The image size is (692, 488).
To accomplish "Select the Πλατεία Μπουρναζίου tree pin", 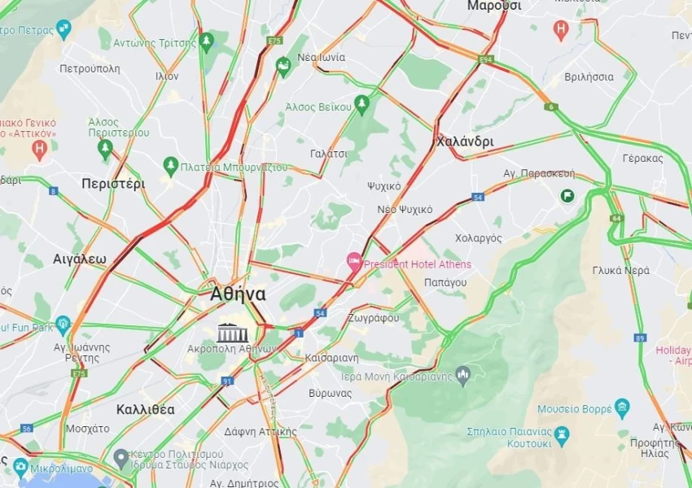I will pos(170,167).
